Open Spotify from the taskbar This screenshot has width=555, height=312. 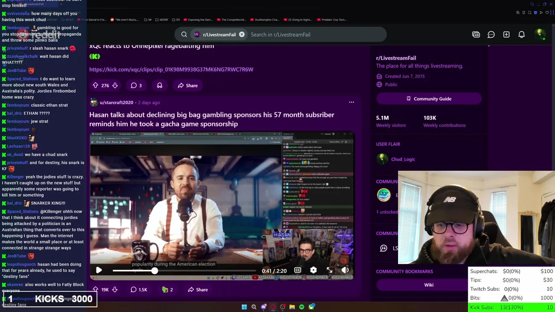(302, 307)
